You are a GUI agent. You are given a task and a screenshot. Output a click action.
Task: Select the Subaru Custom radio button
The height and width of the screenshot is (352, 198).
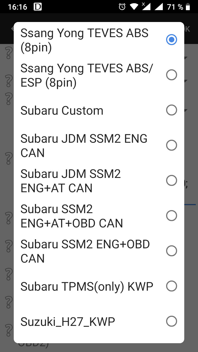coord(171,110)
